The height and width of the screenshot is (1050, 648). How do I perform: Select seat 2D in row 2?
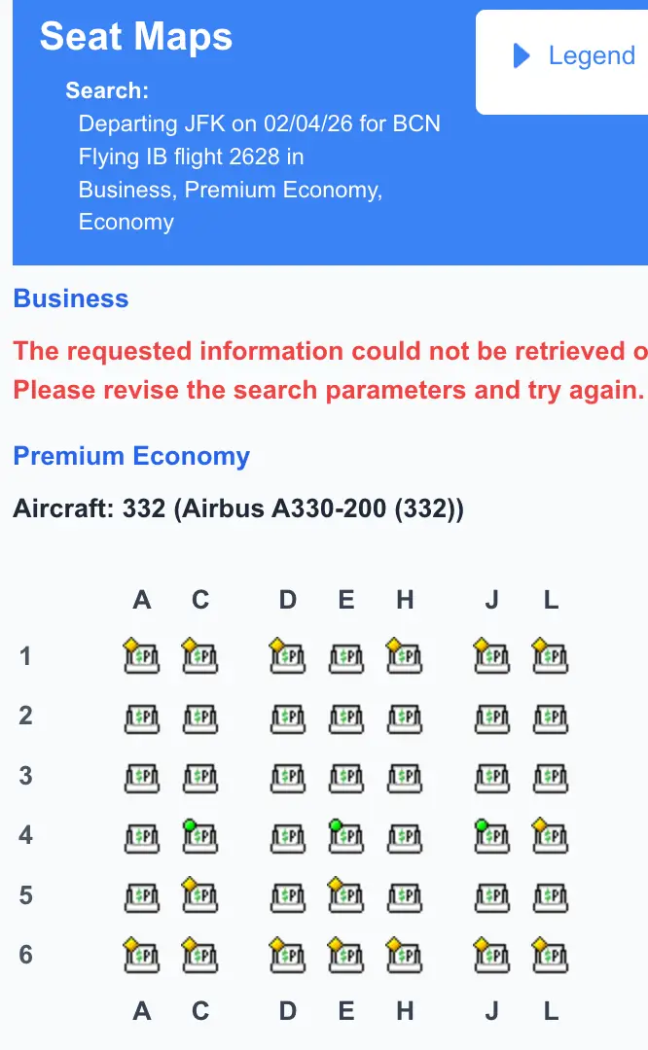(287, 718)
